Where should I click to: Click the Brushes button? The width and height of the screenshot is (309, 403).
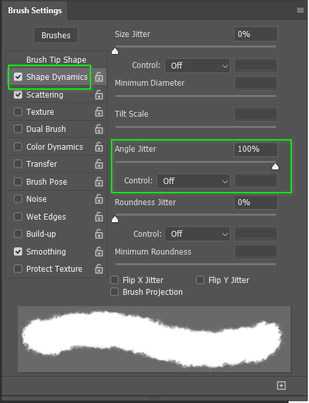tap(56, 35)
